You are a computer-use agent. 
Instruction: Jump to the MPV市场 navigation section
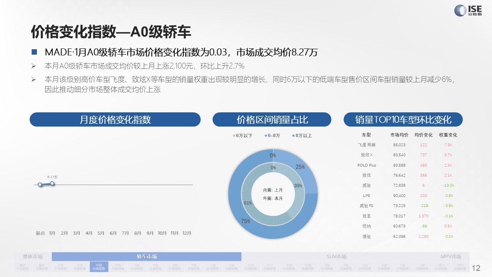[451, 257]
